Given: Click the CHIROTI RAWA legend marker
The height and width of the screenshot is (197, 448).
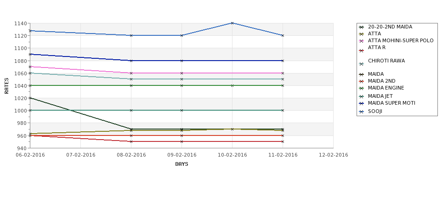Looking at the screenshot, I should pyautogui.click(x=362, y=64).
